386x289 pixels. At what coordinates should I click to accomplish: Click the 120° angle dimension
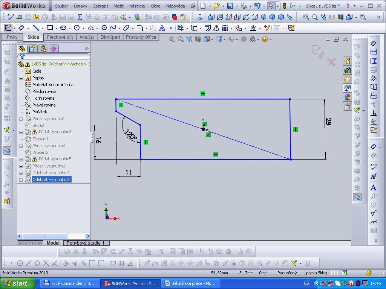click(130, 135)
